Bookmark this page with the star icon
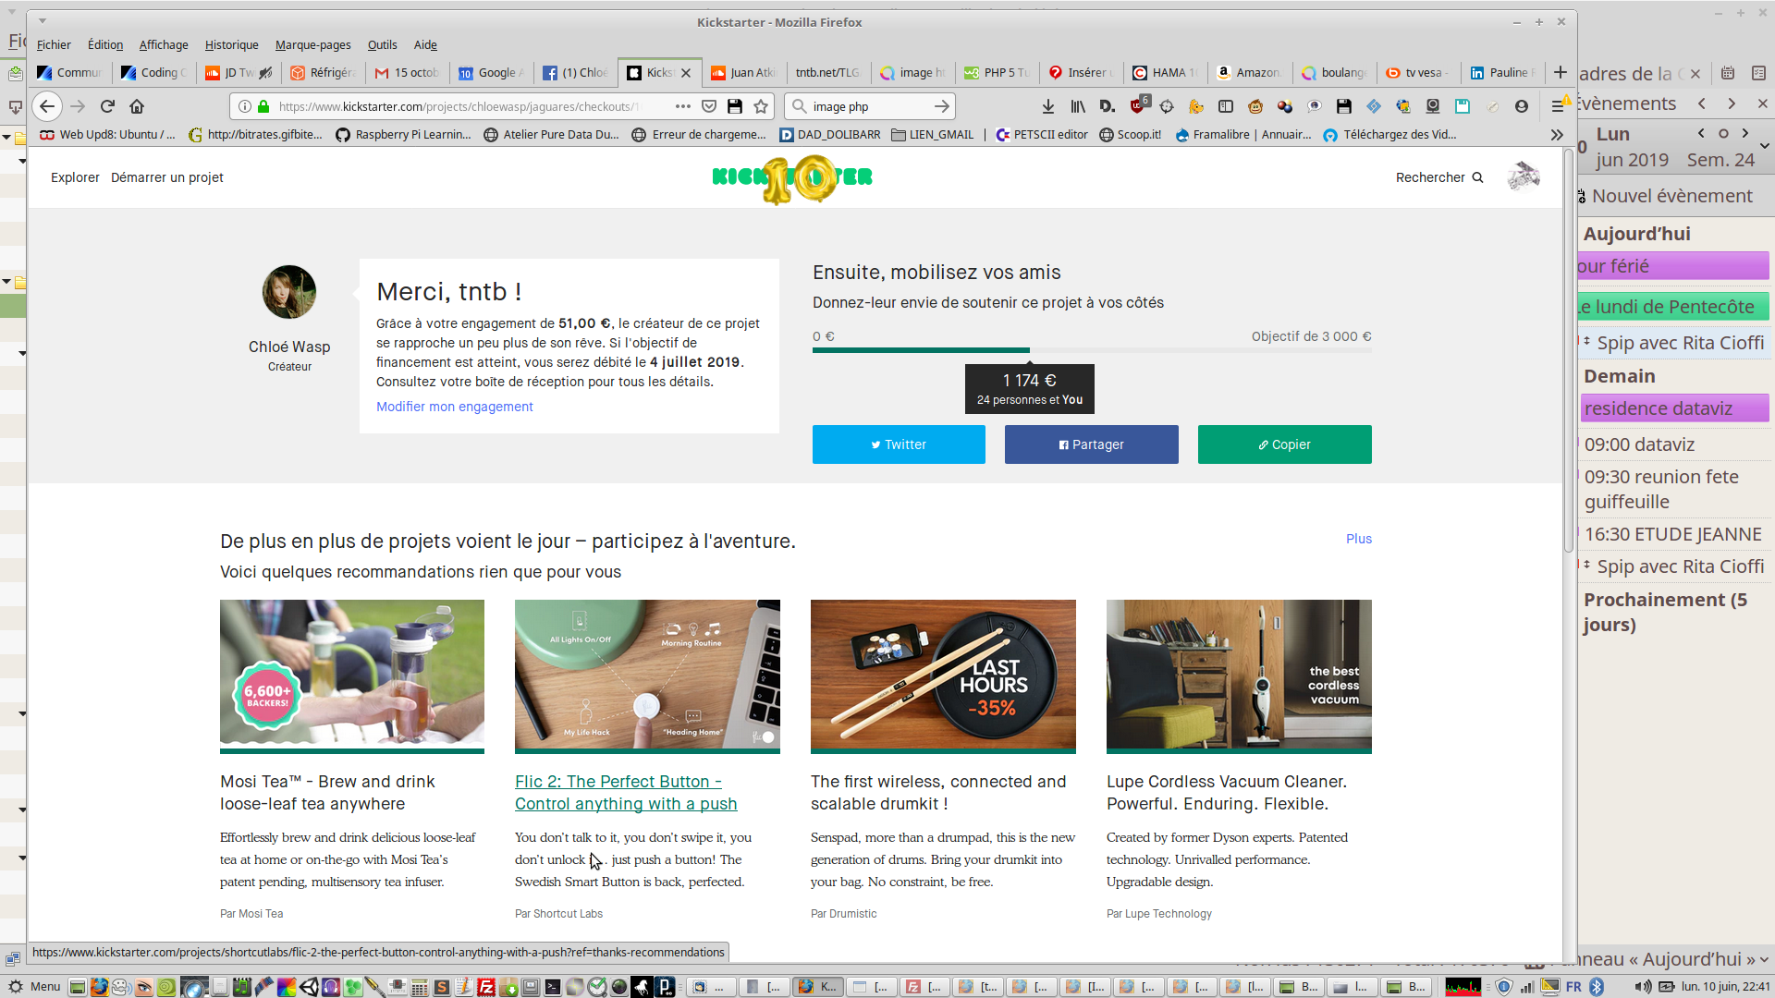1775x998 pixels. tap(761, 106)
